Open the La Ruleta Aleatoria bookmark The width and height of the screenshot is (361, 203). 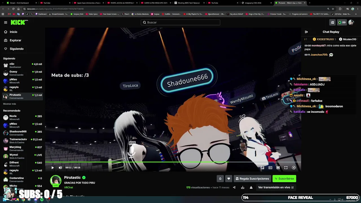(x=140, y=14)
